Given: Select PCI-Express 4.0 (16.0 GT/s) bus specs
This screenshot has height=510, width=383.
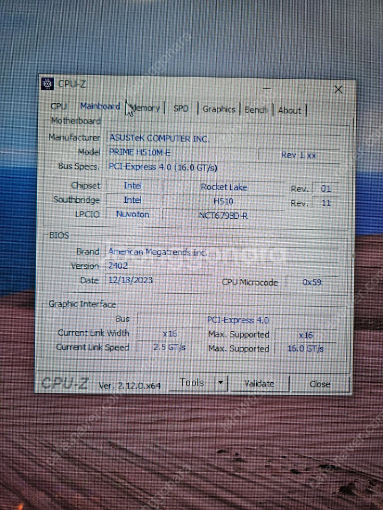Looking at the screenshot, I should click(223, 167).
